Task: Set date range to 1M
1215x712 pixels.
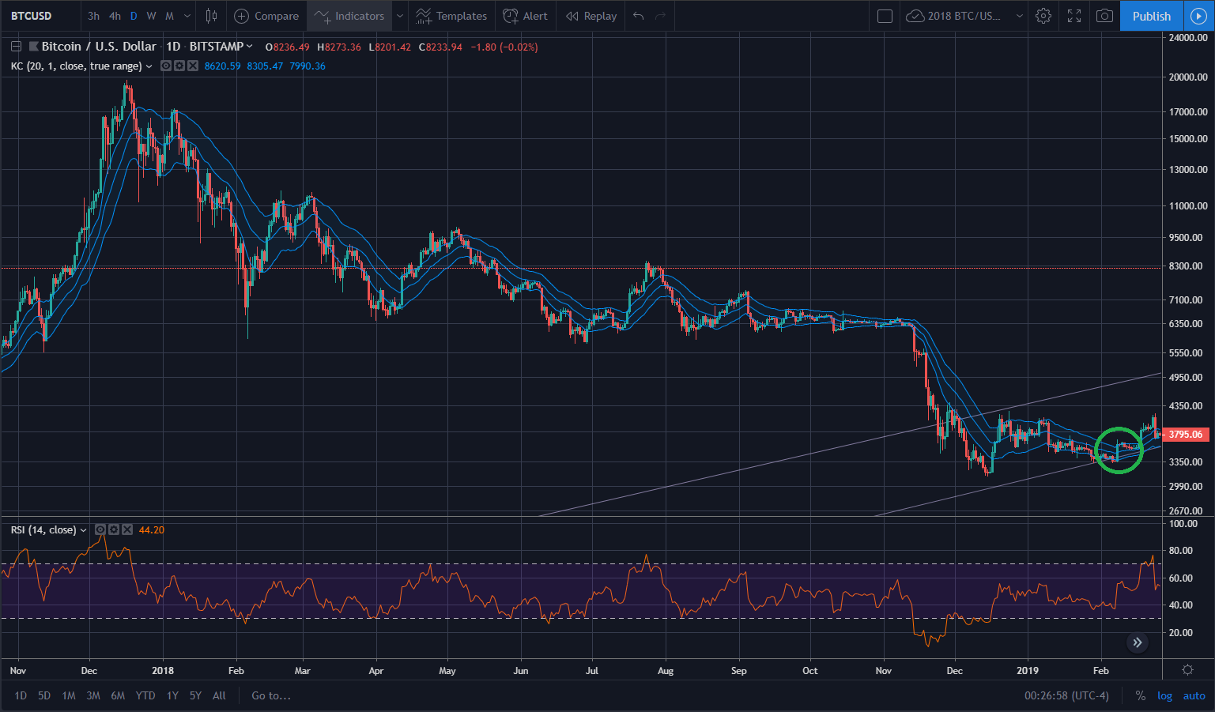Action: [x=69, y=695]
